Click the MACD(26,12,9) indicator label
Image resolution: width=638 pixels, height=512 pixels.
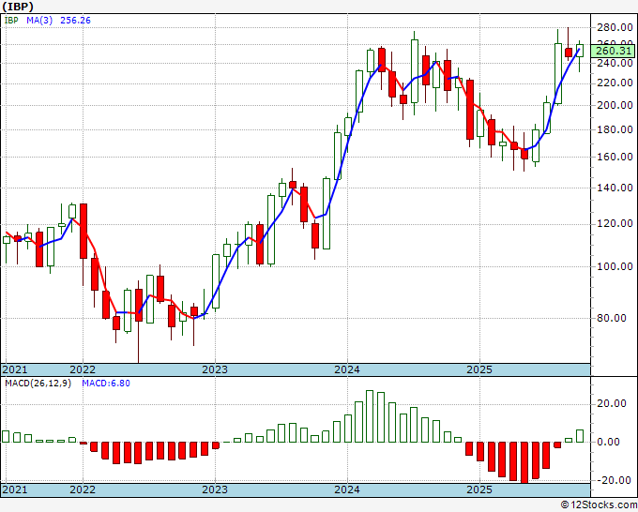[x=38, y=384]
